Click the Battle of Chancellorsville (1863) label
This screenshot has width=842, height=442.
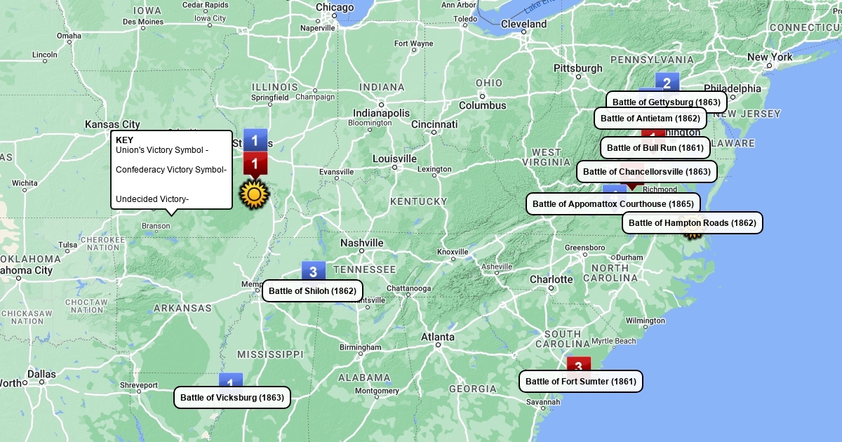click(x=646, y=172)
